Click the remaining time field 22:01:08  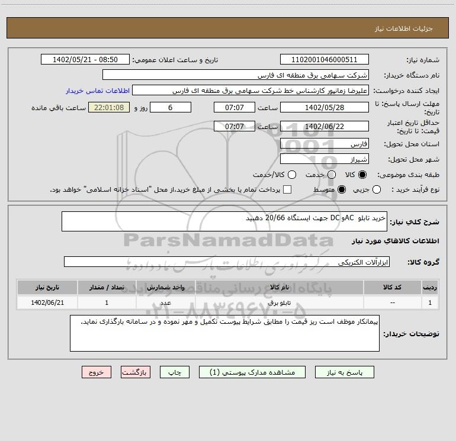109,107
